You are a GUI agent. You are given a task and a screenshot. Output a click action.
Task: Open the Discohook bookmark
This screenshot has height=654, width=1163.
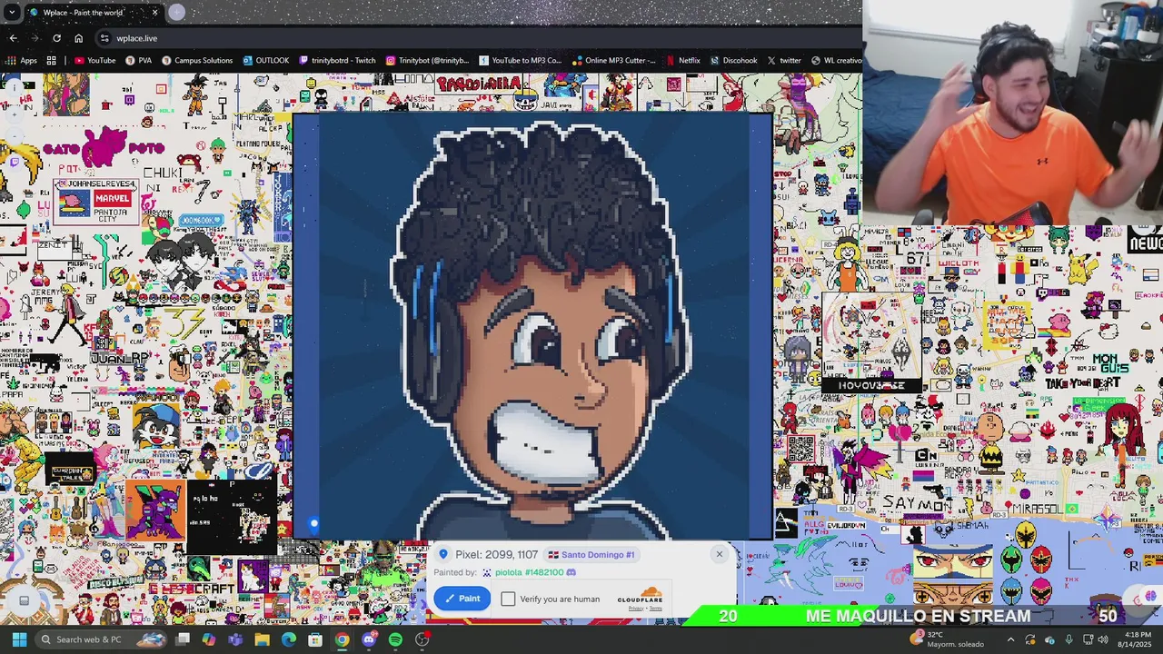(x=733, y=61)
